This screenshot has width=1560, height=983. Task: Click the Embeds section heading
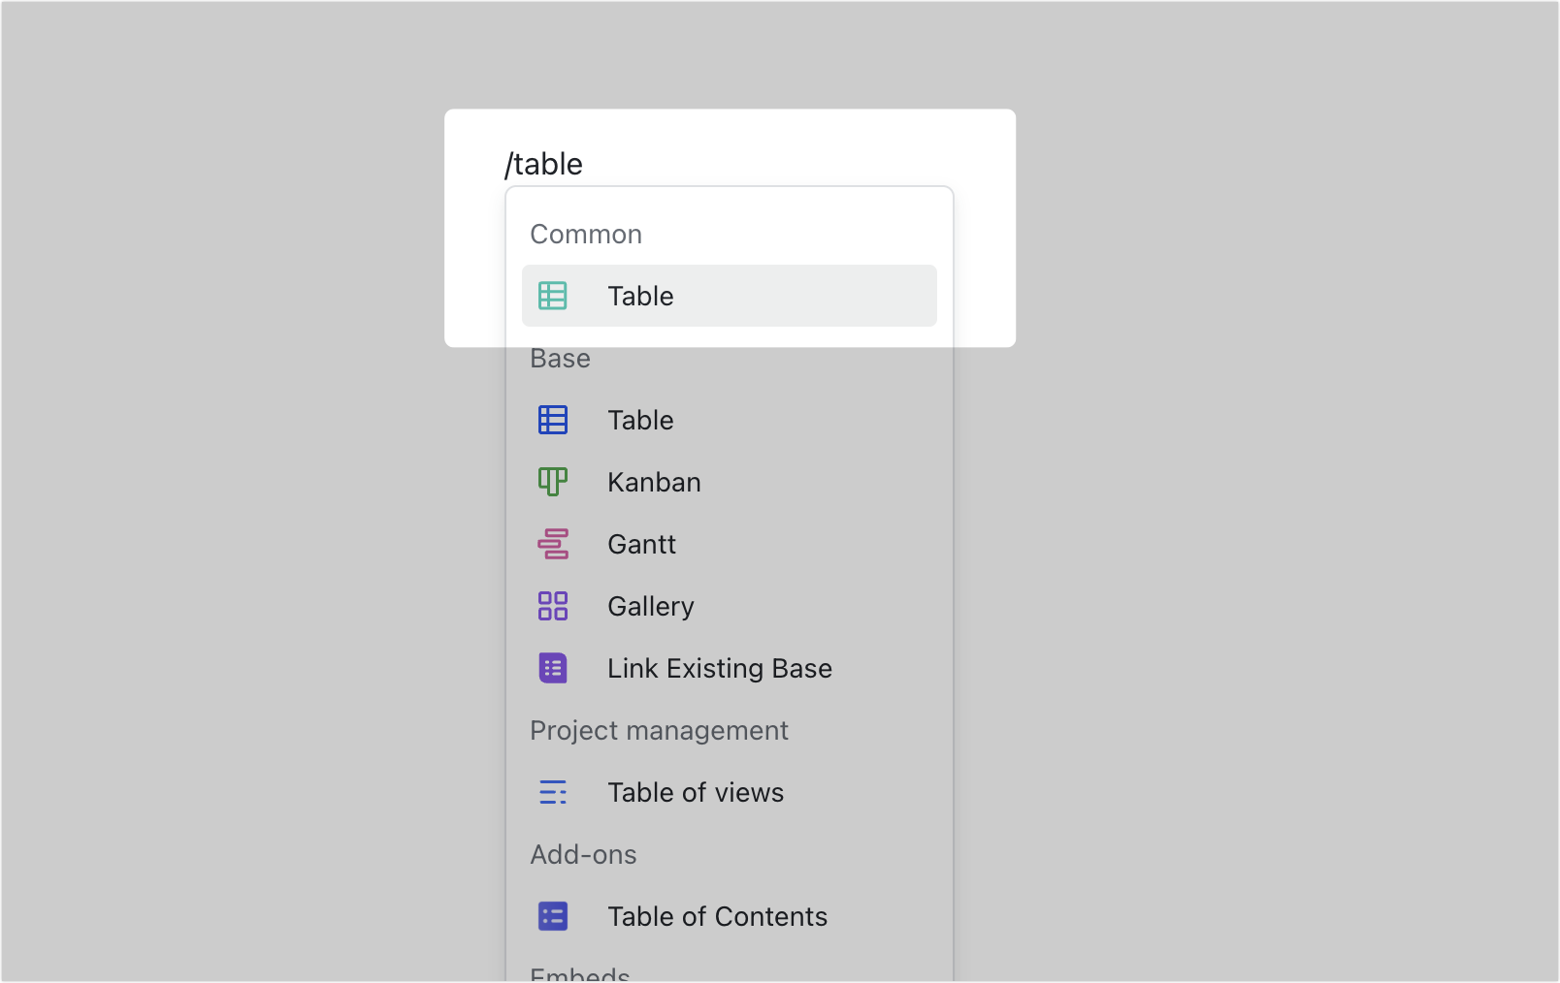[580, 972]
